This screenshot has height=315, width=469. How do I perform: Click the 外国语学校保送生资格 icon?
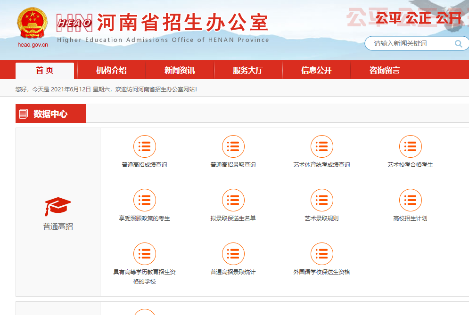click(321, 254)
